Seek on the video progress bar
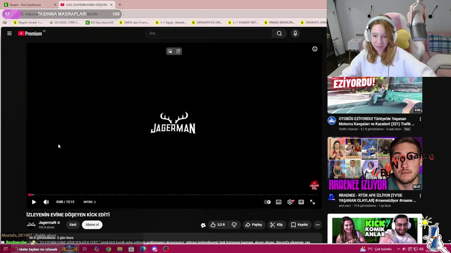The image size is (451, 253). 174,195
